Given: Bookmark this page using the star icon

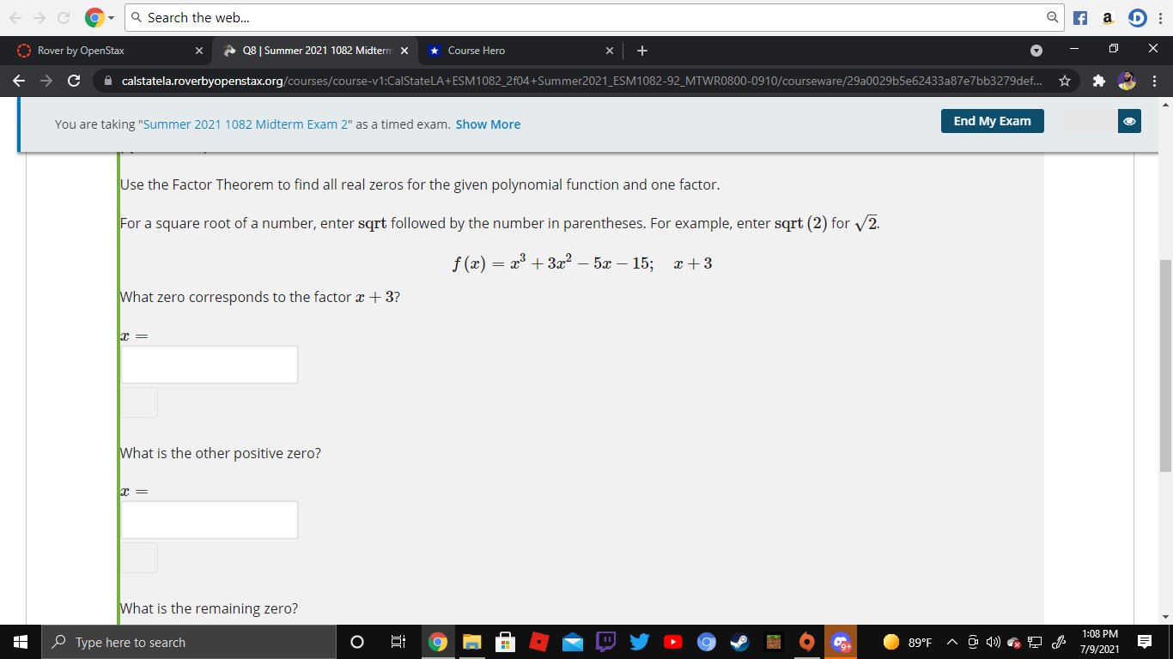Looking at the screenshot, I should (x=1065, y=81).
